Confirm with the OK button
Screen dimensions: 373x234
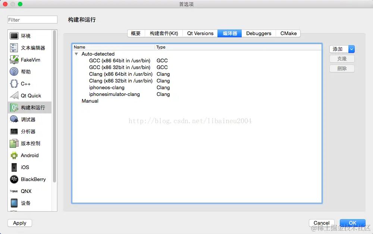pyautogui.click(x=352, y=223)
